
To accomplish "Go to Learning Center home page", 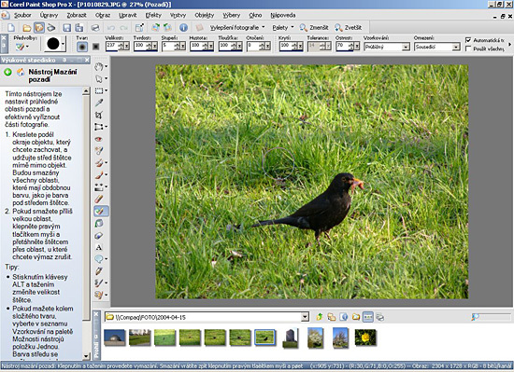I will pos(21,72).
